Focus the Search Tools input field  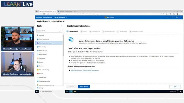tap(49, 31)
